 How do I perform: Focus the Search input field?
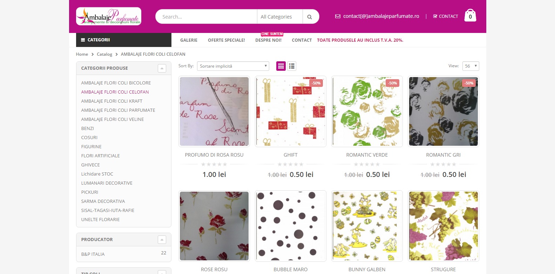click(206, 17)
